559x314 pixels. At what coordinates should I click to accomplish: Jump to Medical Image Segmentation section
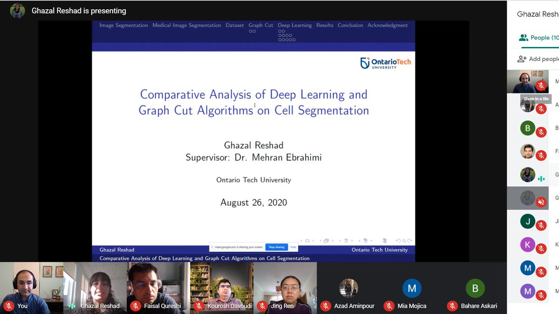pyautogui.click(x=187, y=25)
